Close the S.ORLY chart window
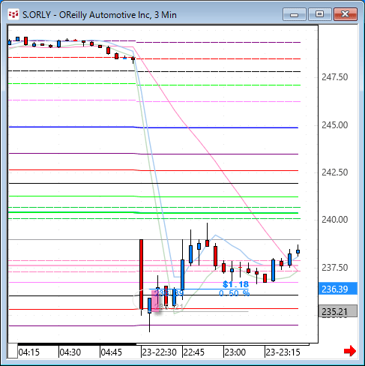 point(346,14)
